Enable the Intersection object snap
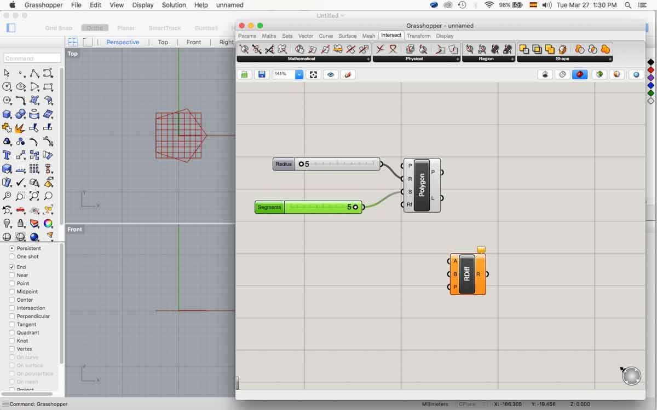Image resolution: width=657 pixels, height=410 pixels. pos(12,308)
